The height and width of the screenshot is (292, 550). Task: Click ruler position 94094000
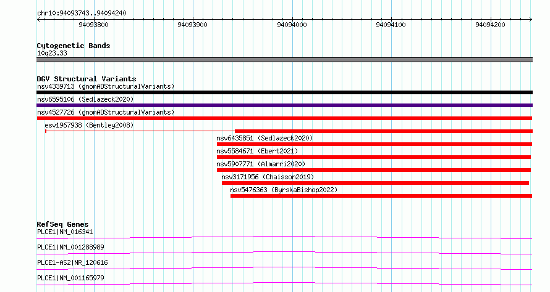click(292, 25)
